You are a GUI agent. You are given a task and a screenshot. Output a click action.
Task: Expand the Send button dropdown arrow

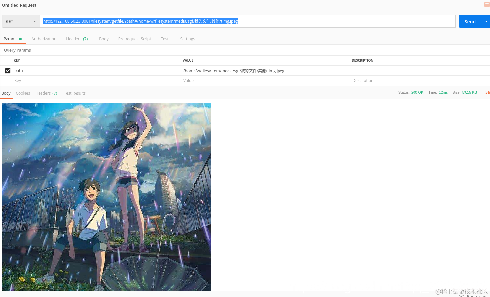pyautogui.click(x=486, y=22)
